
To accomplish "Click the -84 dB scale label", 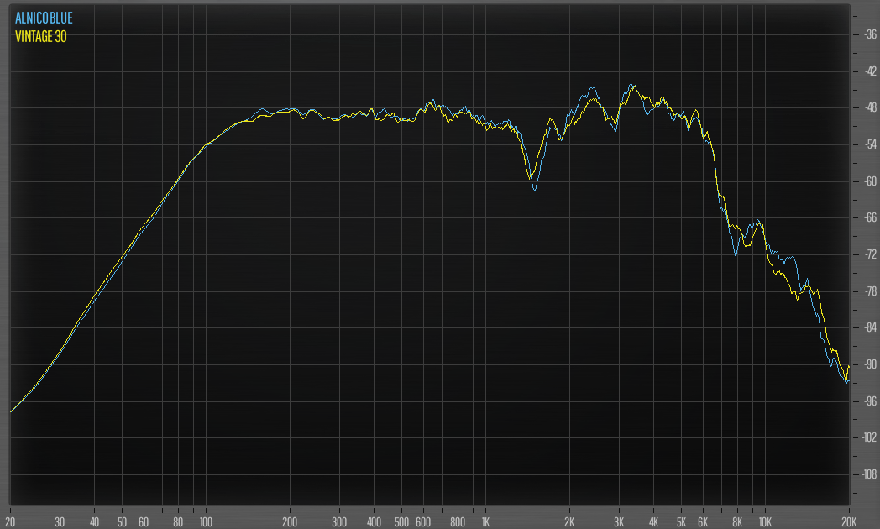I will tap(870, 327).
